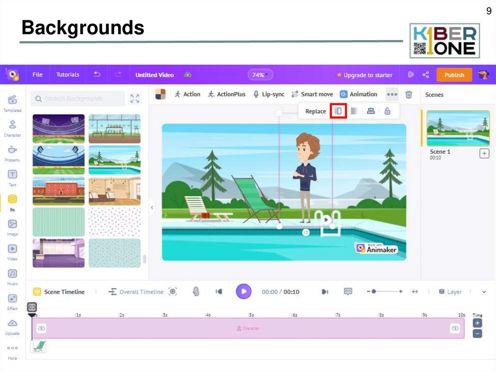Open the Uploads sidebar panel
The image size is (496, 371).
pos(12,327)
